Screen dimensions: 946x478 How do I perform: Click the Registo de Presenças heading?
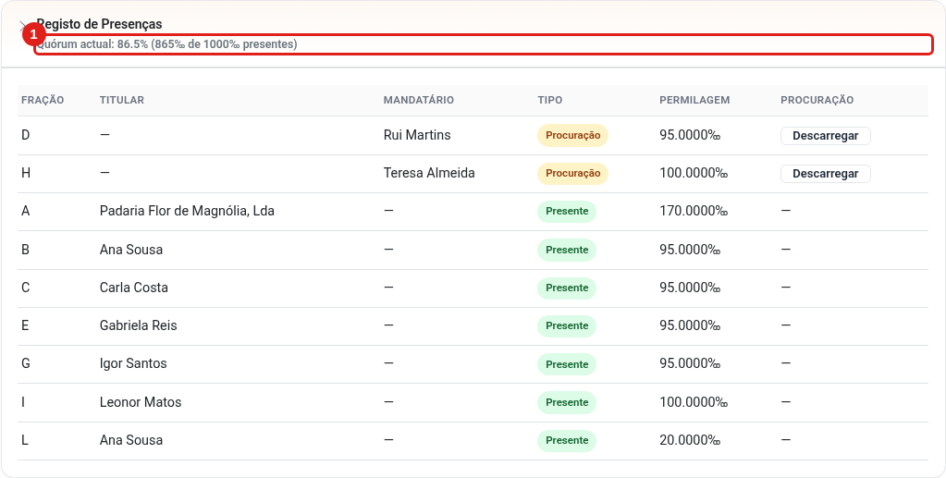coord(100,24)
